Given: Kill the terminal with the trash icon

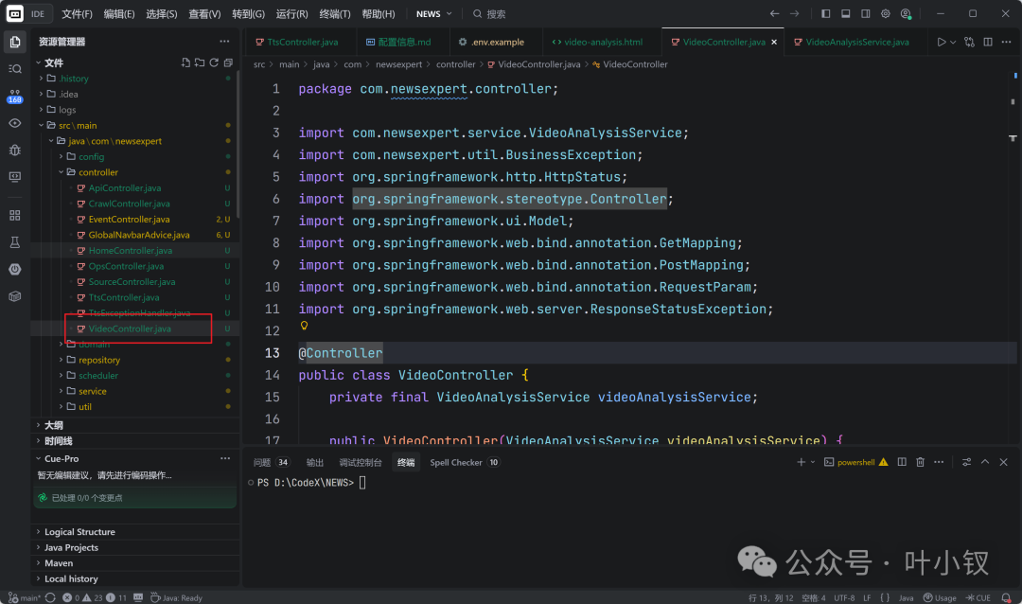Looking at the screenshot, I should 921,462.
